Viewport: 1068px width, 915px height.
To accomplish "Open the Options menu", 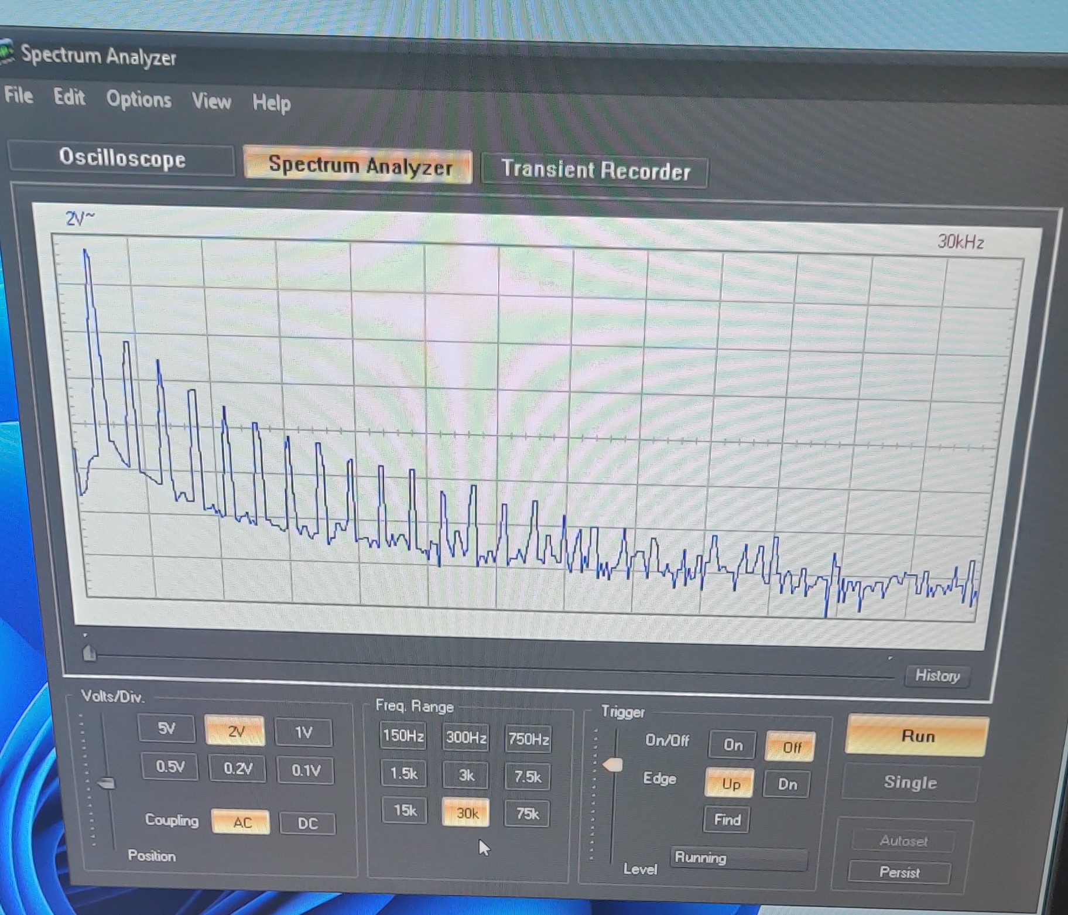I will 139,99.
